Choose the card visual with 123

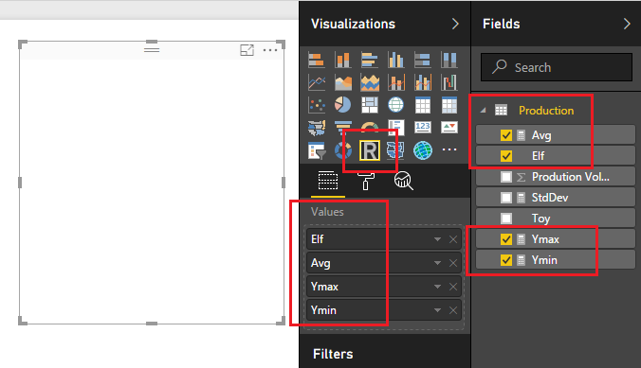(422, 127)
